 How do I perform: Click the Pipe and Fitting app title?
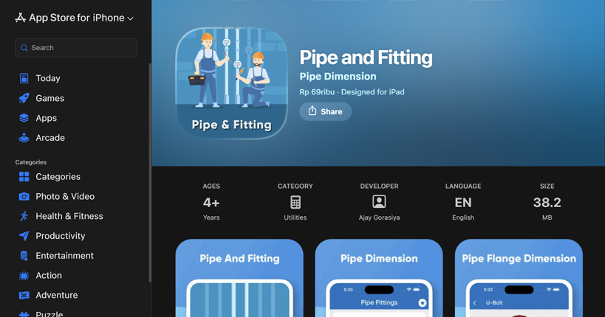[x=366, y=58]
